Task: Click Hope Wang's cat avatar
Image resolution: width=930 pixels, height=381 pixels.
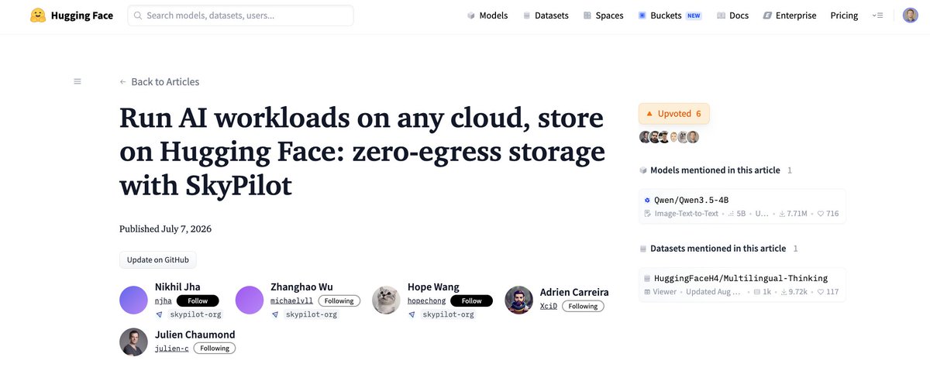Action: pyautogui.click(x=386, y=300)
